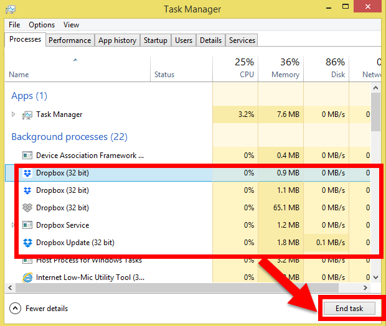Minimize the Task Manager window

[329, 7]
